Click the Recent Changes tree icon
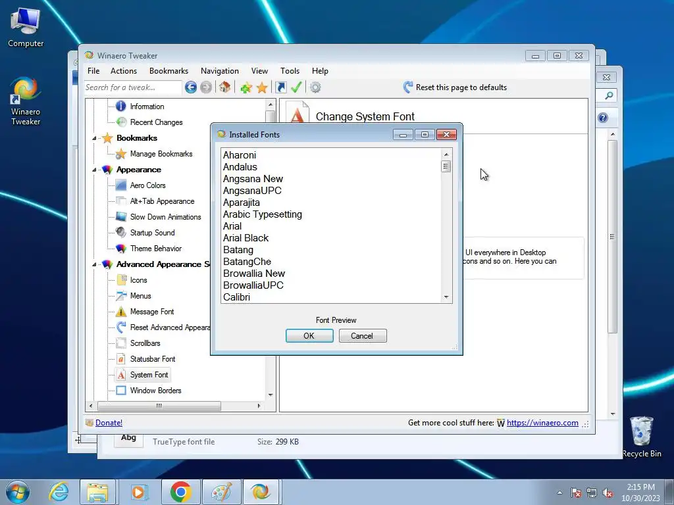This screenshot has height=505, width=674. (121, 122)
